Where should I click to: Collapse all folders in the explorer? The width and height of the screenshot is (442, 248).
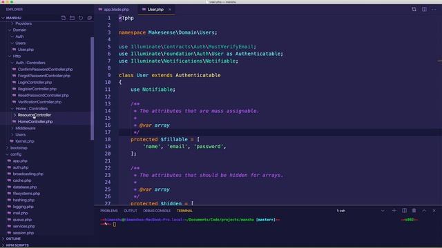point(90,18)
